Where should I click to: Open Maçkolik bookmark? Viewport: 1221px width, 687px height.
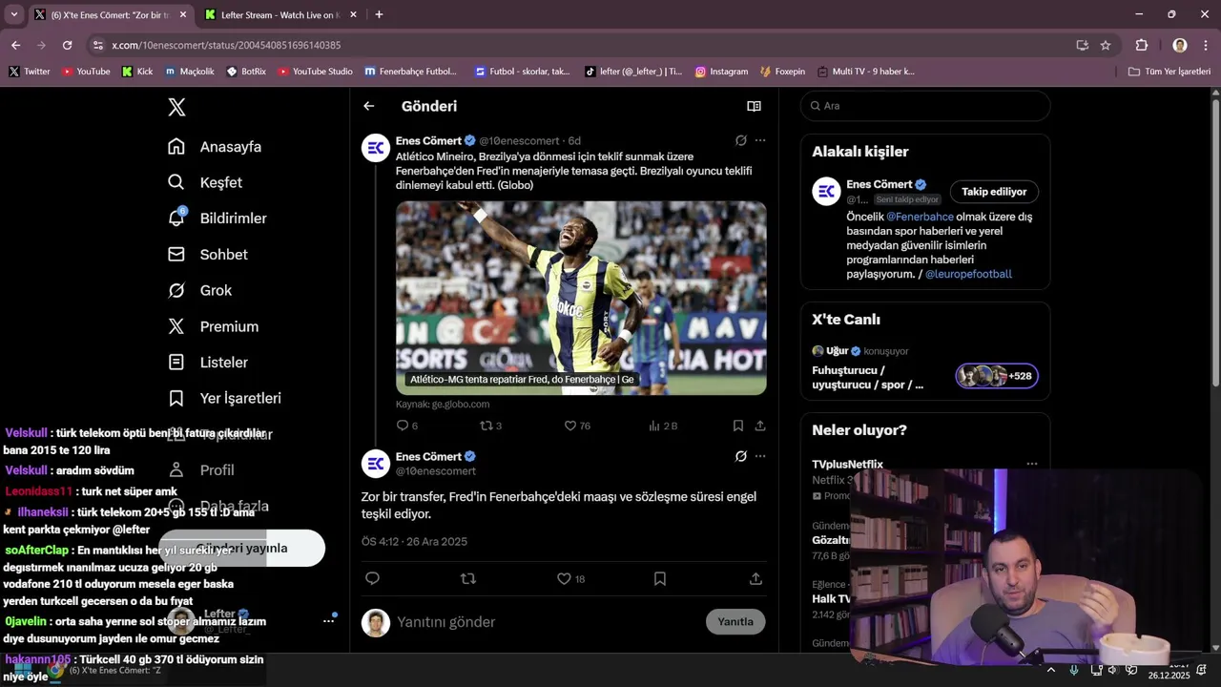pyautogui.click(x=190, y=72)
